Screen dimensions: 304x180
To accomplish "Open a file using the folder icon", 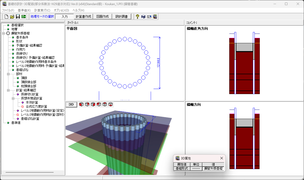I will pyautogui.click(x=12, y=17).
